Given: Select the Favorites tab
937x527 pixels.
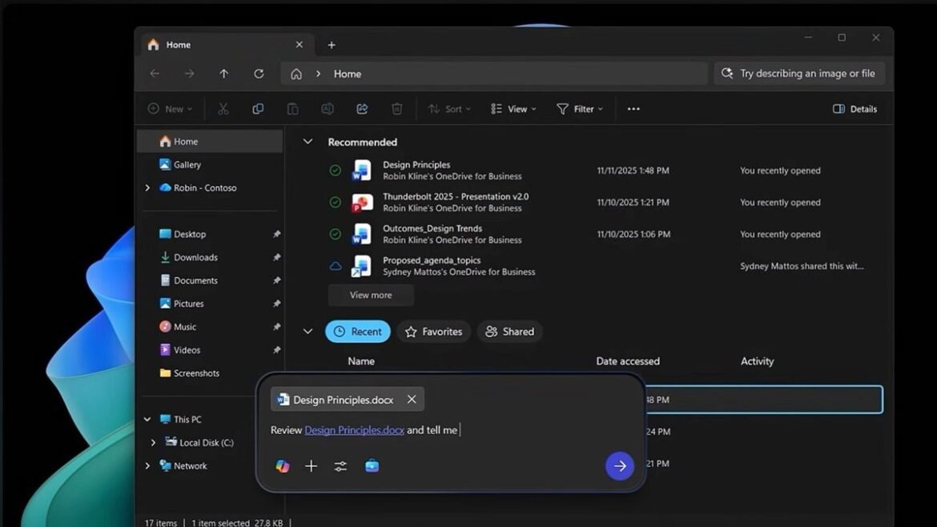Looking at the screenshot, I should click(433, 331).
